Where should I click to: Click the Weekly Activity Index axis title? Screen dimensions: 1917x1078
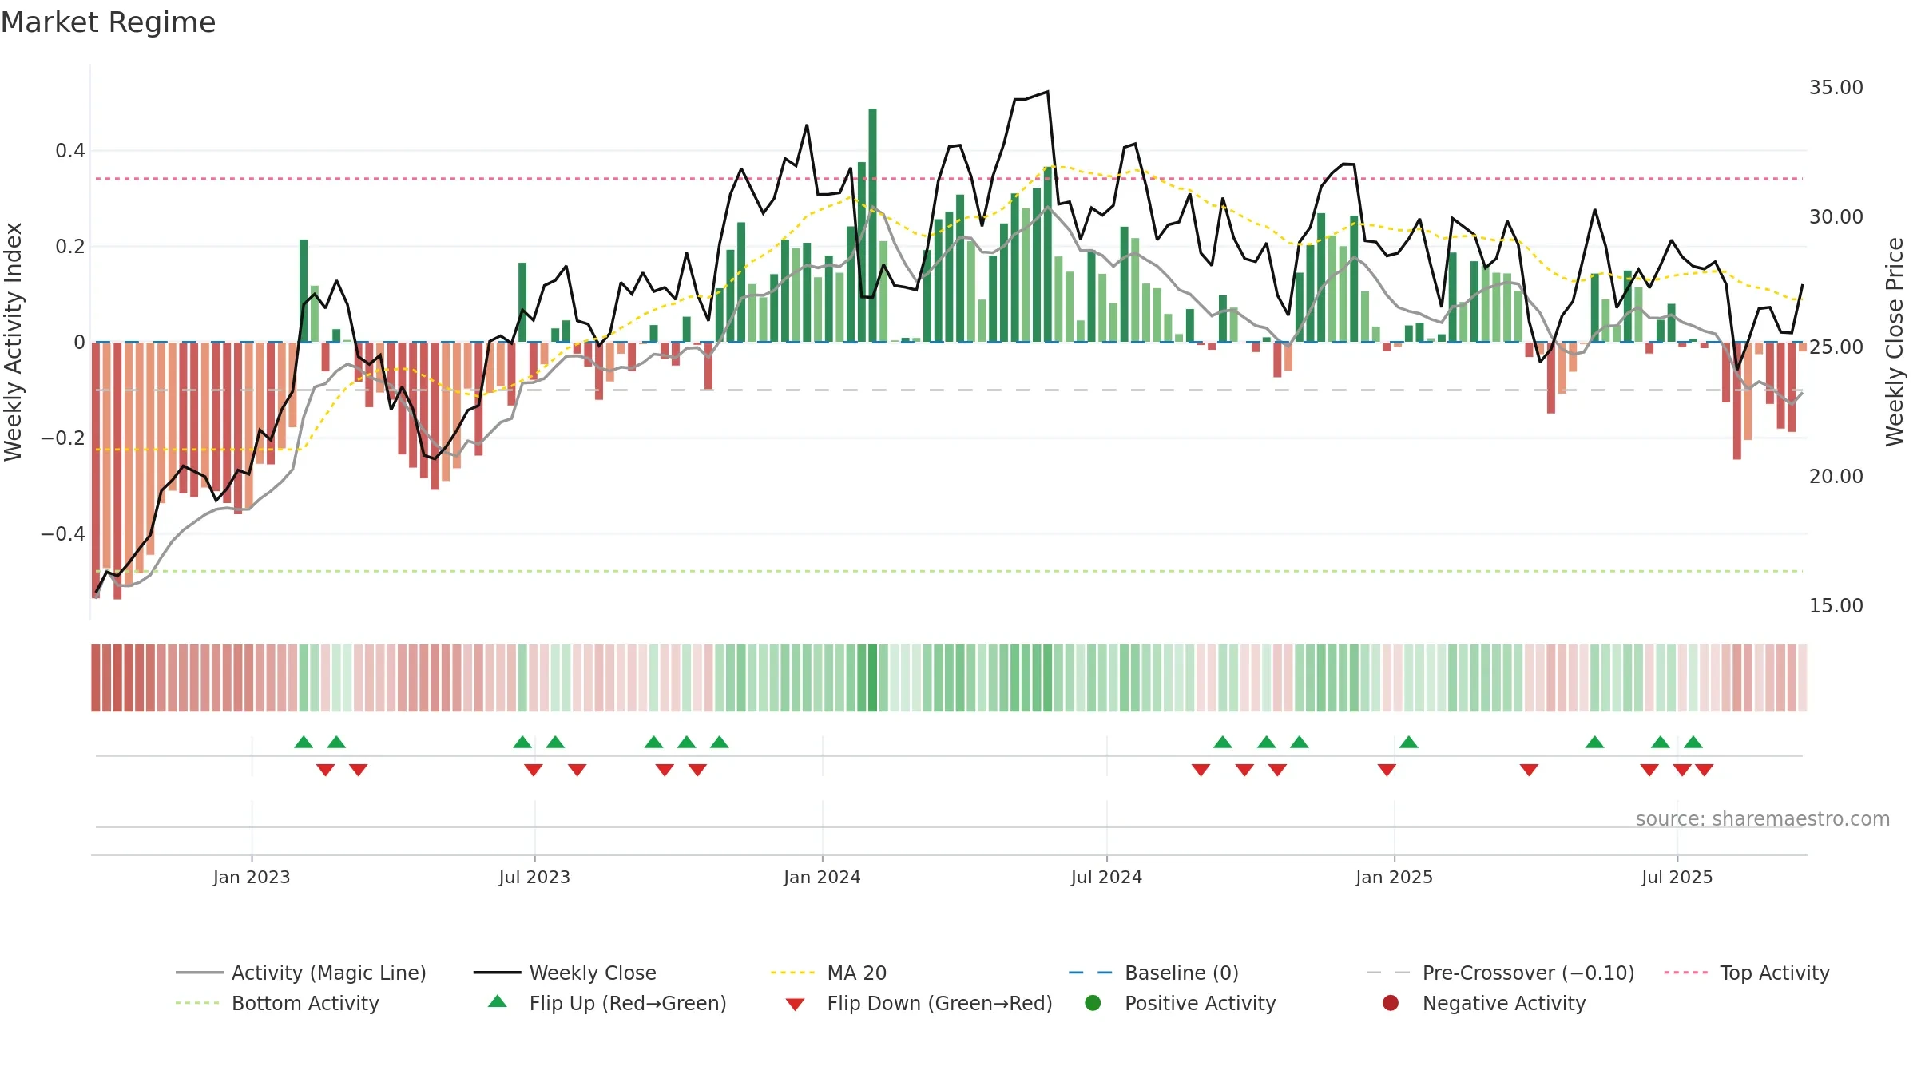pyautogui.click(x=13, y=342)
